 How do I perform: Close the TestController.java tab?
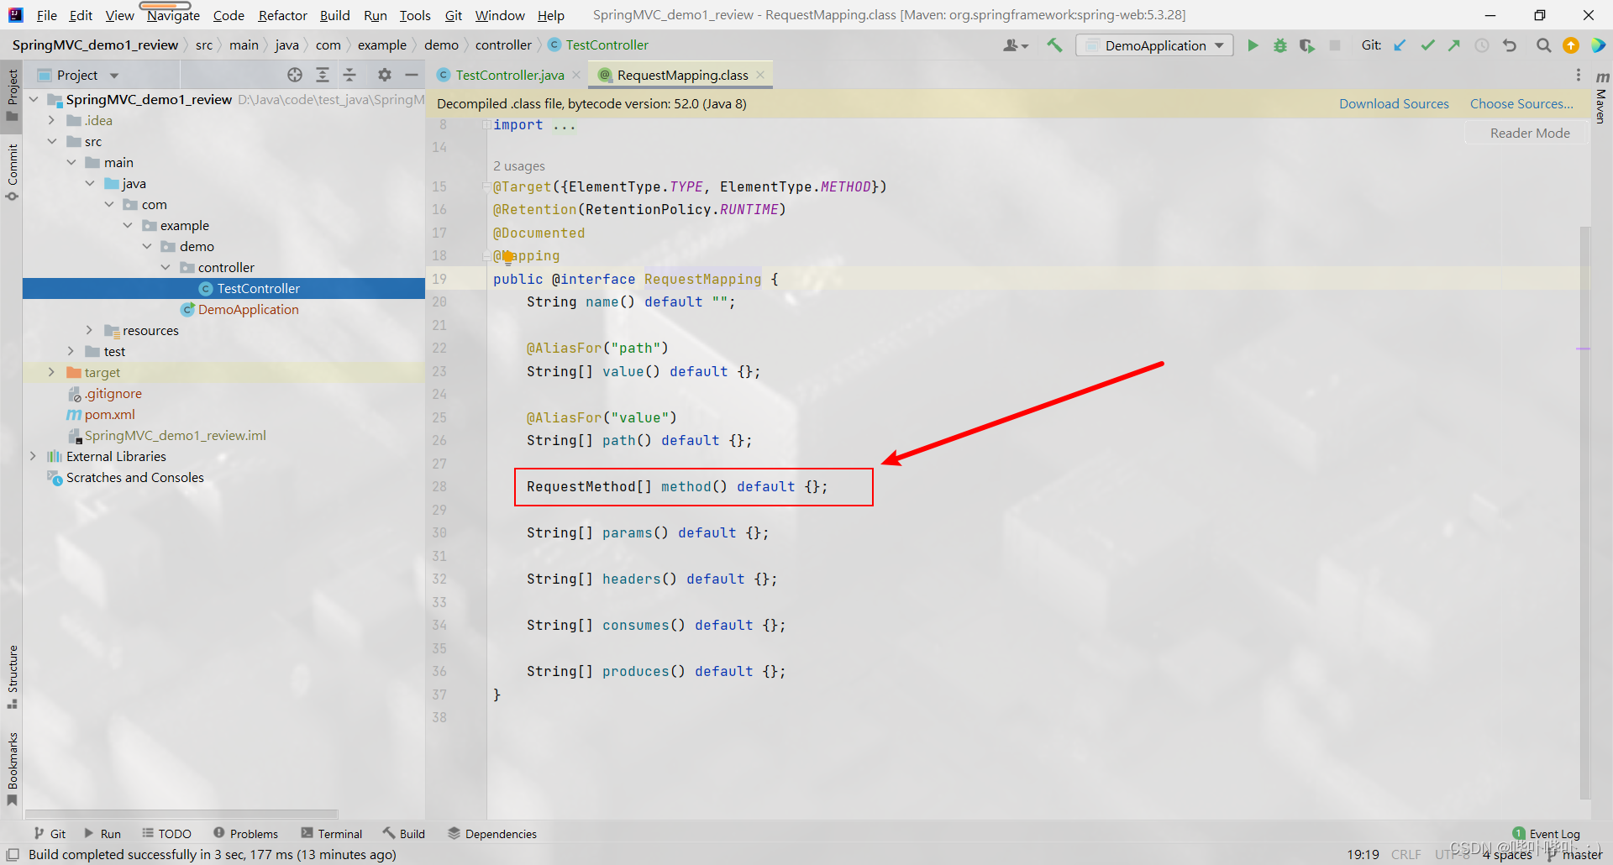576,75
